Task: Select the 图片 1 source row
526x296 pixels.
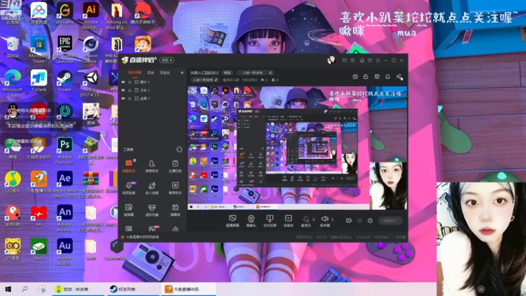Action: (153, 82)
